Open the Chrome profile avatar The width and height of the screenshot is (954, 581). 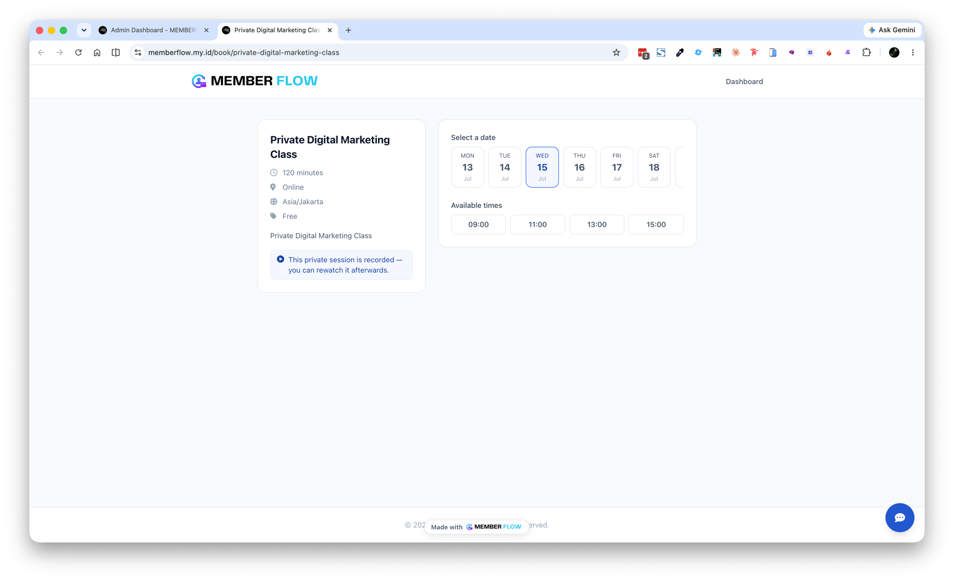tap(894, 52)
